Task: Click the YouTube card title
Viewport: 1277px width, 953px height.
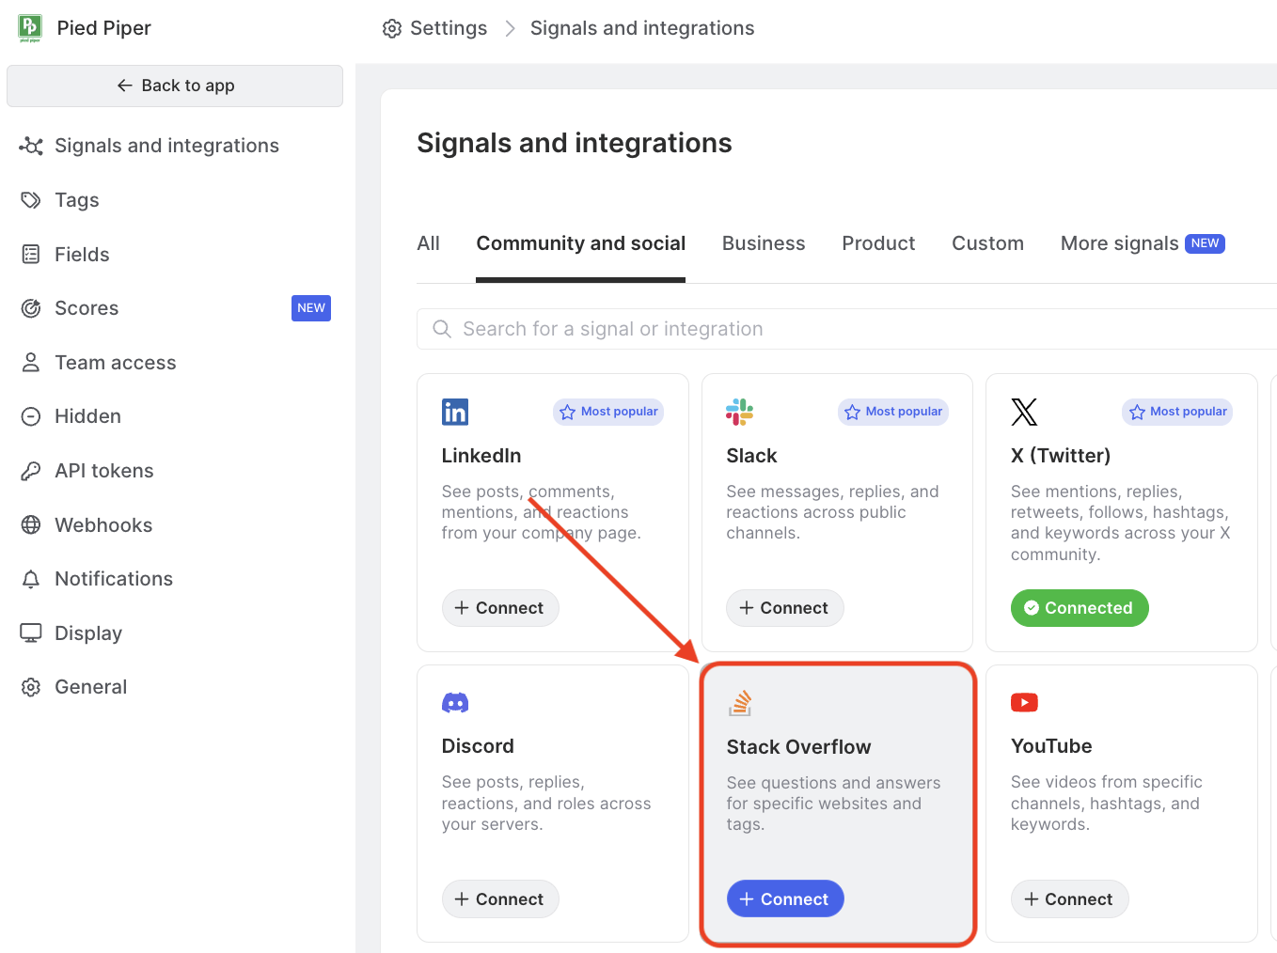Action: 1051,746
